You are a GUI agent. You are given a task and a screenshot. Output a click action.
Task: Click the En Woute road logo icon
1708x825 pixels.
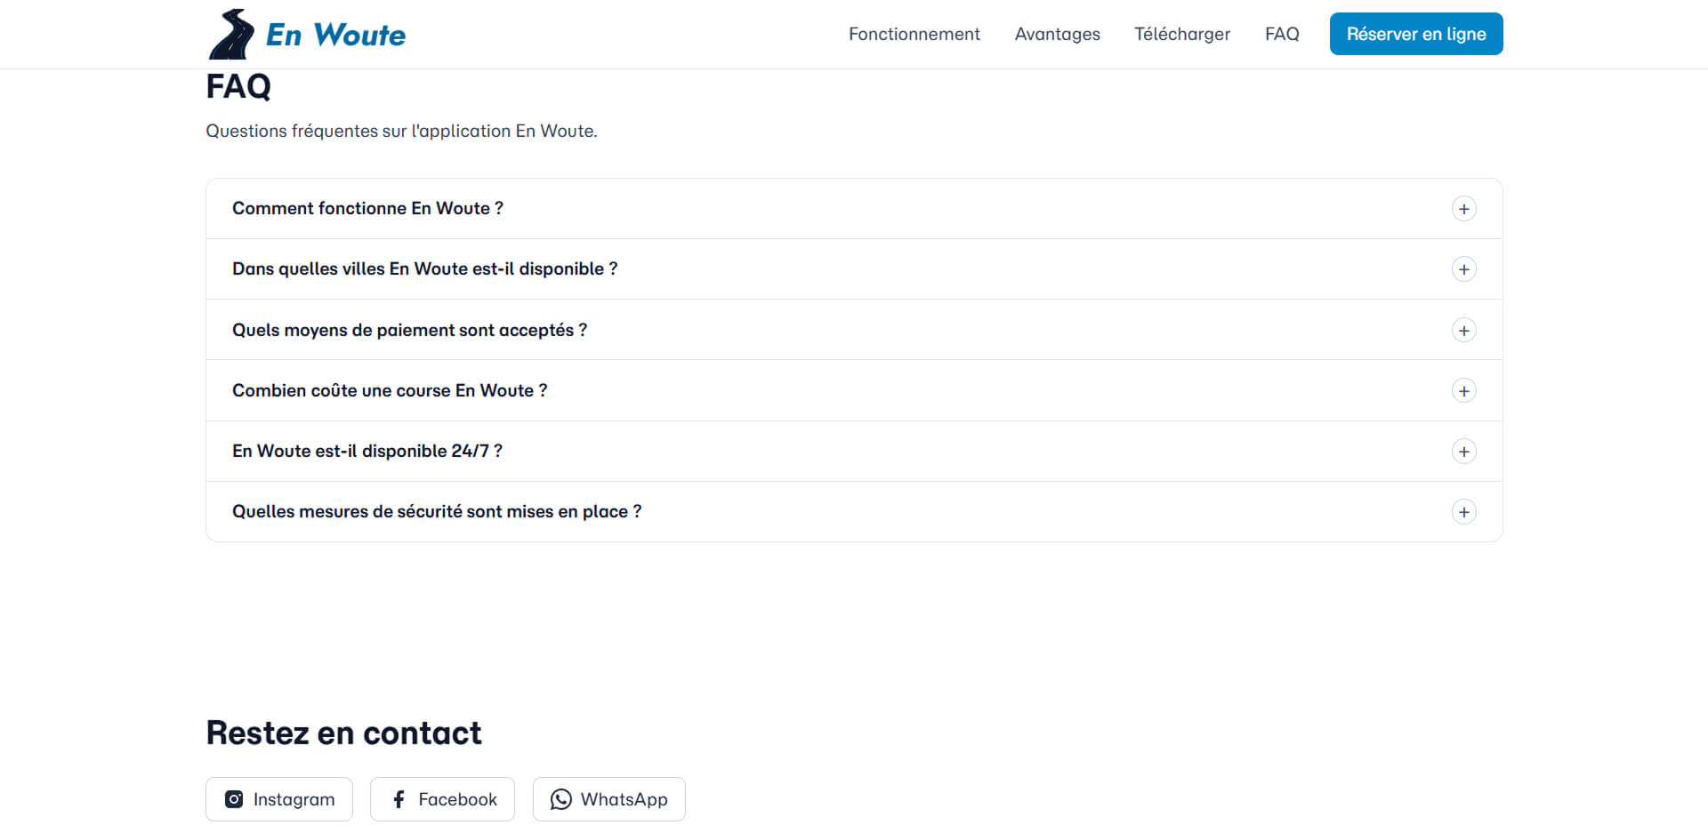click(x=231, y=33)
